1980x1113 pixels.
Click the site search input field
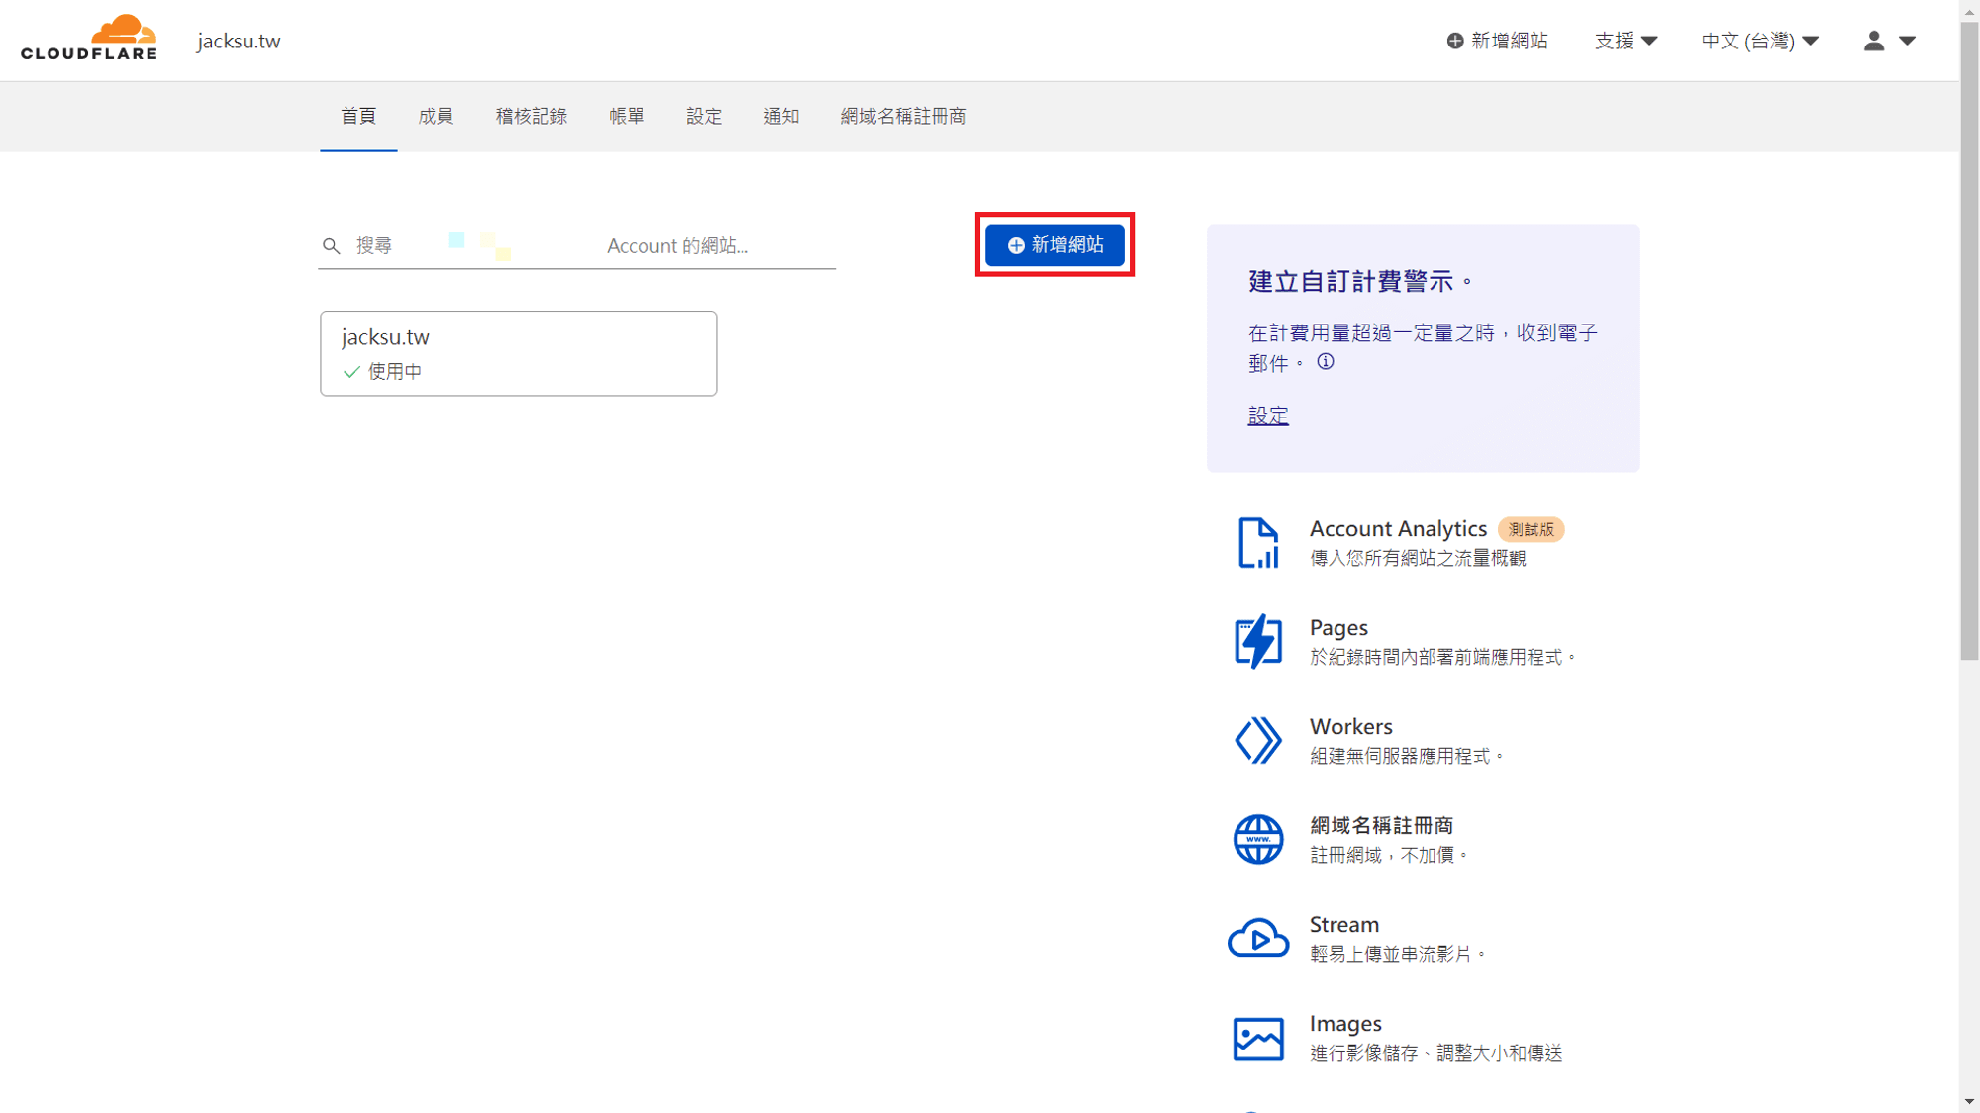click(577, 246)
